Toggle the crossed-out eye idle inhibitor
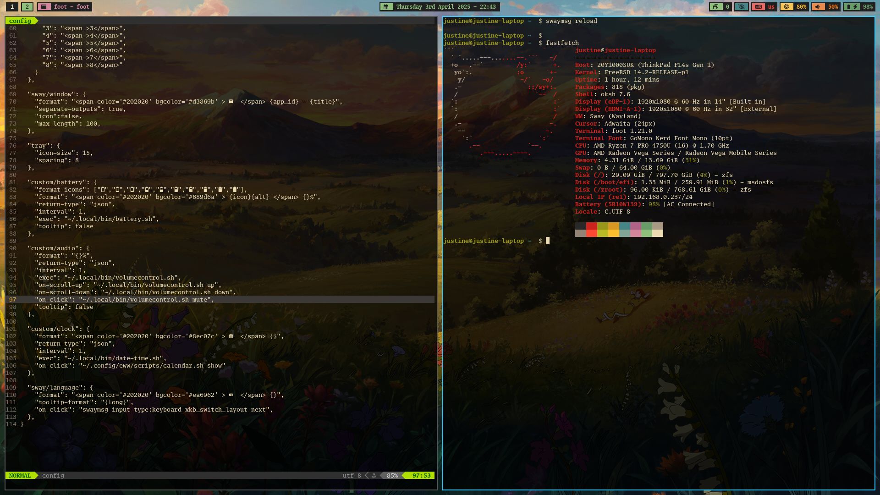880x495 pixels. click(741, 7)
